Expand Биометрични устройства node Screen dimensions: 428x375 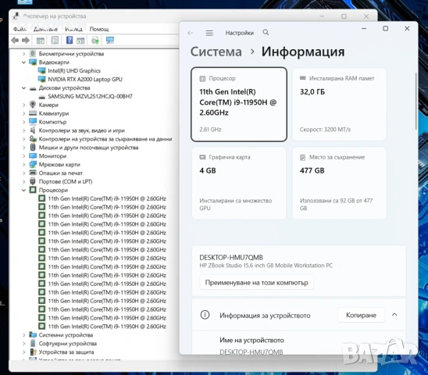click(x=23, y=54)
